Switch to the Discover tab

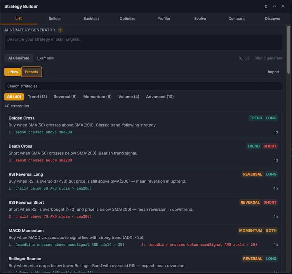273,19
